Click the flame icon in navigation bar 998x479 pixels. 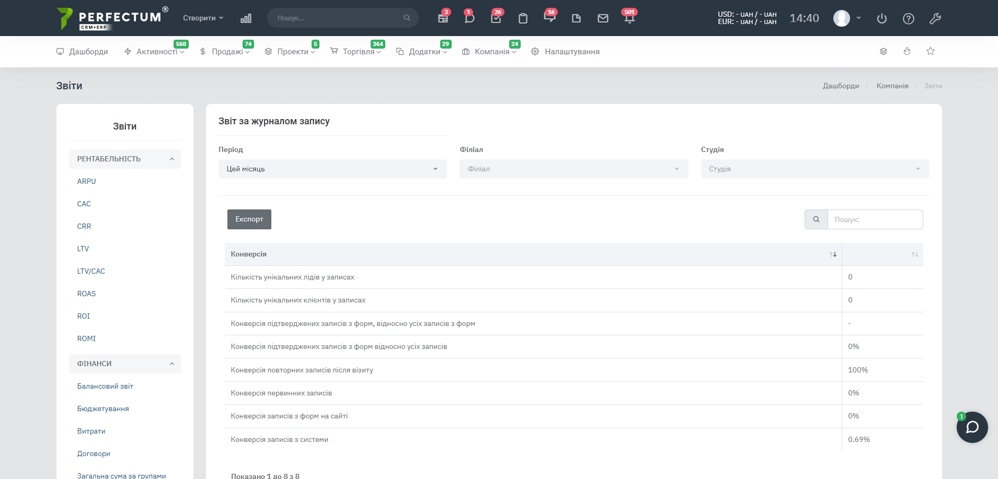tap(907, 51)
